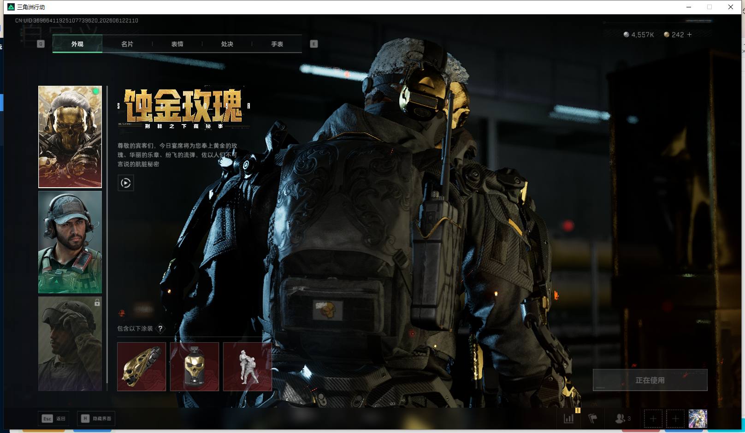Click the 包含以下涂装 label

[135, 328]
